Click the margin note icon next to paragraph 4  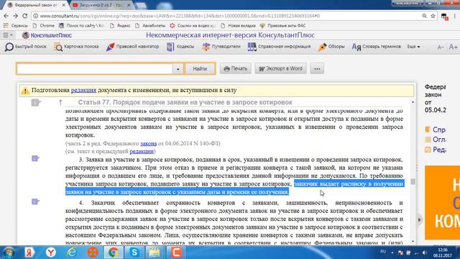pos(35,201)
